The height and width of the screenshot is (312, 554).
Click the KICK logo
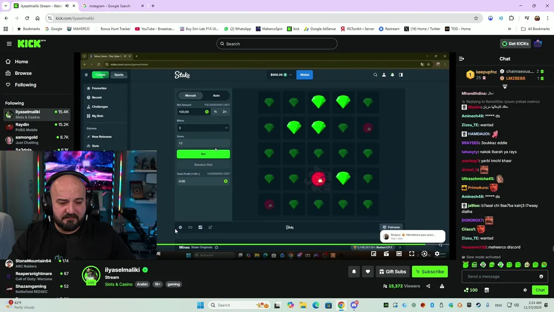tap(32, 44)
